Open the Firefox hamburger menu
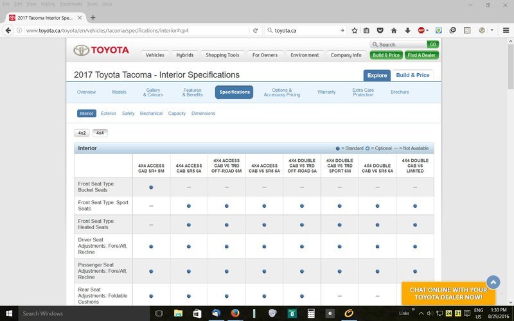The width and height of the screenshot is (514, 321). pyautogui.click(x=506, y=30)
